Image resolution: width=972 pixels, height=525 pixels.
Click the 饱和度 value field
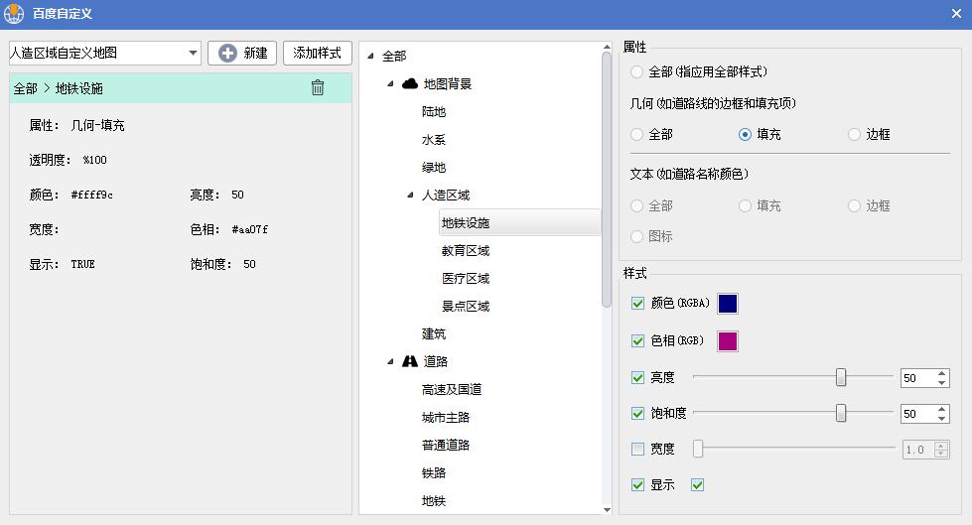[x=917, y=414]
